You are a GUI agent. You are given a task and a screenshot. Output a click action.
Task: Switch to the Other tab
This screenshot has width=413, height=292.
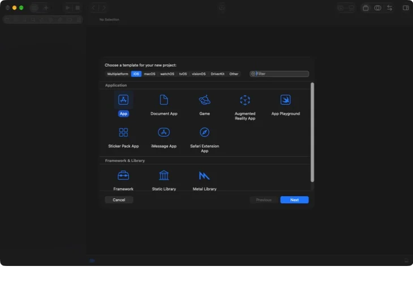234,74
